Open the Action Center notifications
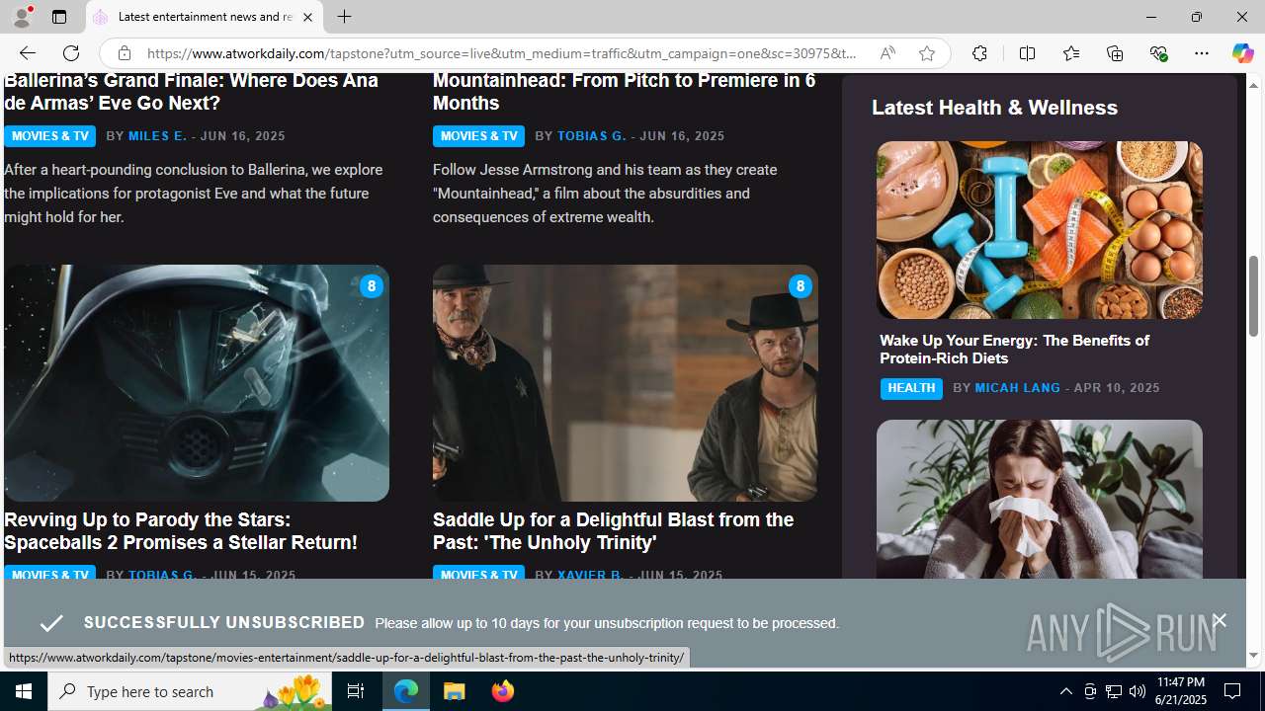Viewport: 1265px width, 711px height. (x=1233, y=691)
